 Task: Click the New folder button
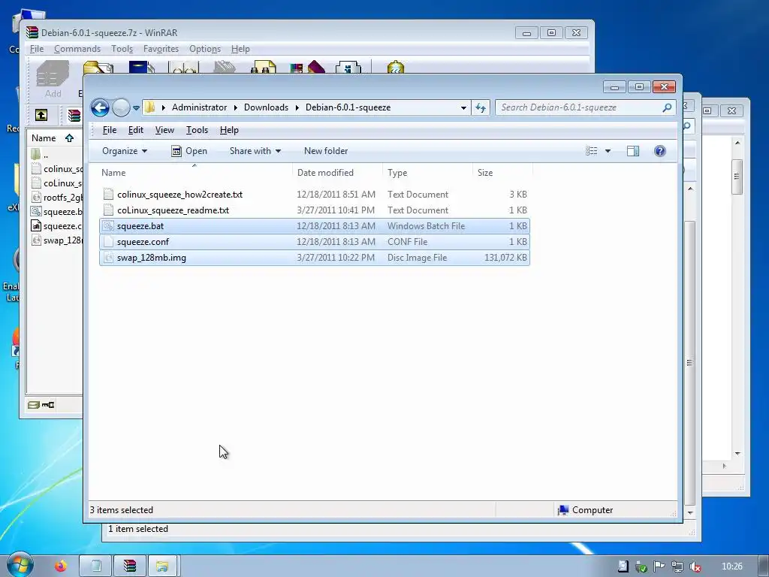[x=326, y=150]
